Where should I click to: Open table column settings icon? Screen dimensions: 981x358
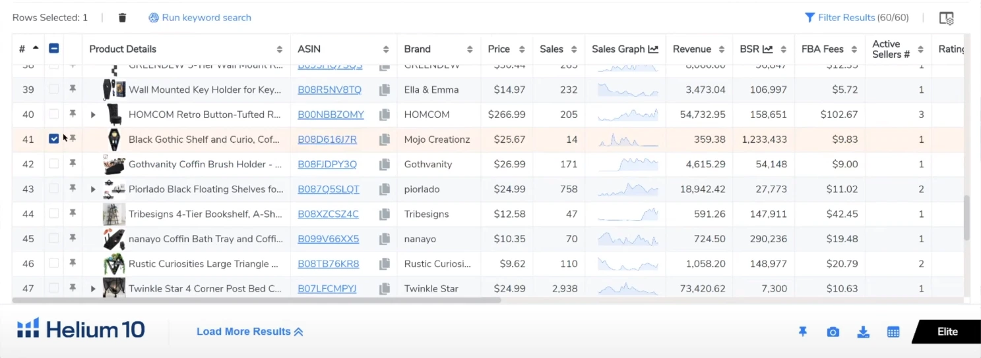point(947,18)
